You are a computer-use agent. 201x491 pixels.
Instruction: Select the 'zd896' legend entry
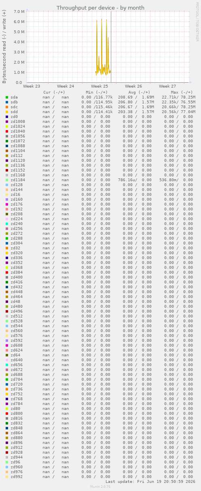(x=17, y=443)
